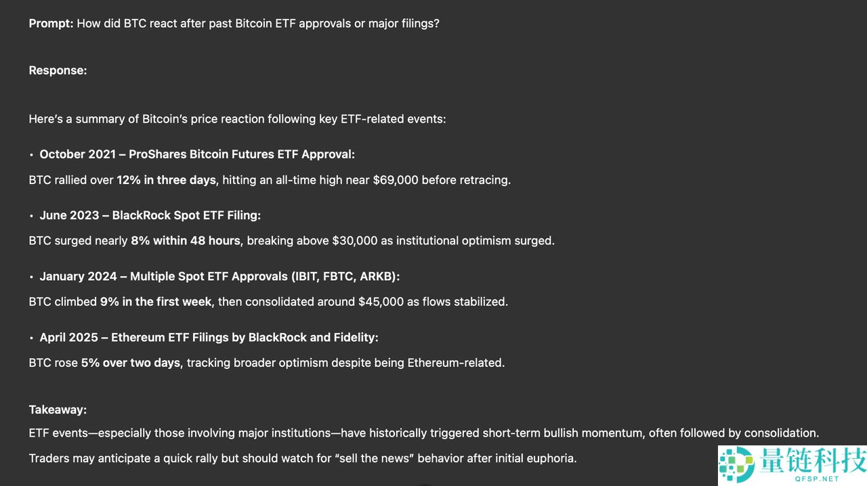867x486 pixels.
Task: Select the January 2024 Spot ETF Approvals heading
Action: point(219,276)
